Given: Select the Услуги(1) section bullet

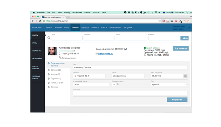Looking at the screenshot, I should [x=49, y=74].
